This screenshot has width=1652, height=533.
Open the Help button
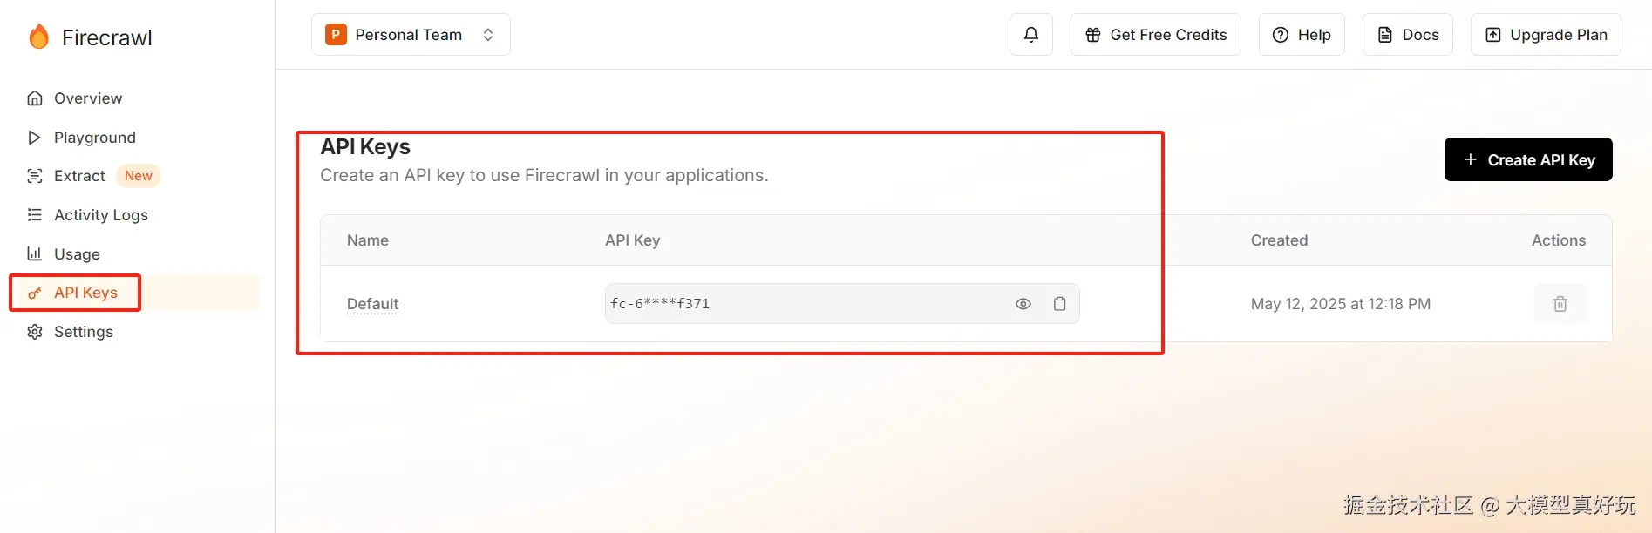point(1302,35)
